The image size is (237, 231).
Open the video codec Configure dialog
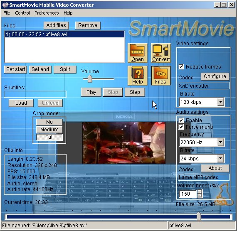[x=215, y=76]
